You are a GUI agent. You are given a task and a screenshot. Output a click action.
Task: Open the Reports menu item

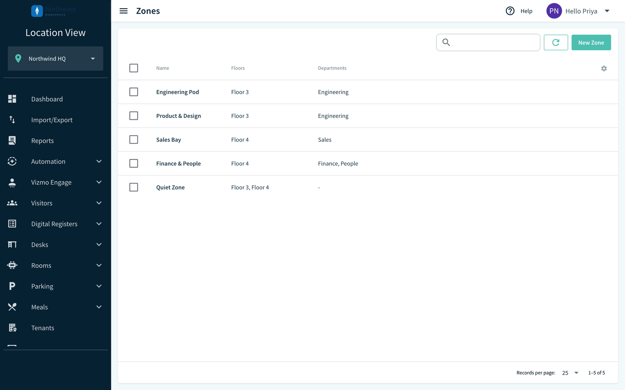tap(43, 140)
